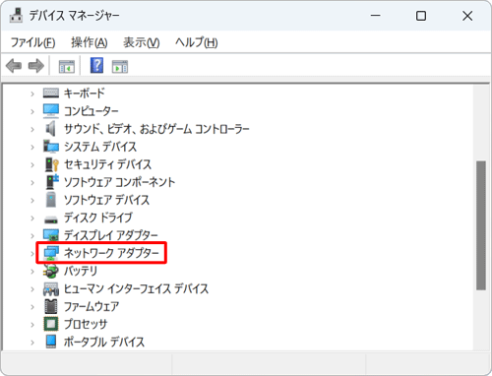Screen dimensions: 492x376
Task: Expand the セキュリティ デバイス node
Action: (32, 164)
